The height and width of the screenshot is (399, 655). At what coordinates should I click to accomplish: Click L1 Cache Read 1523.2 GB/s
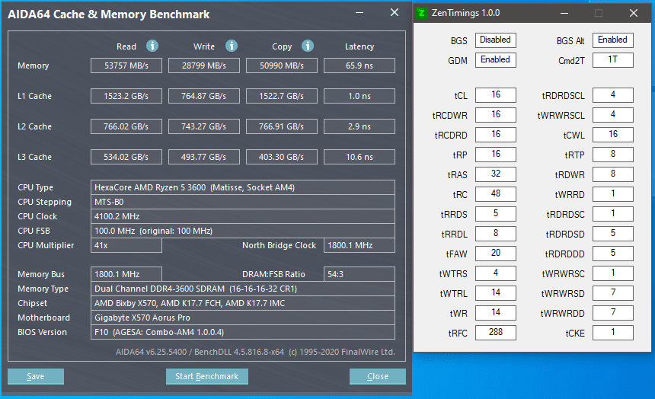(x=126, y=96)
